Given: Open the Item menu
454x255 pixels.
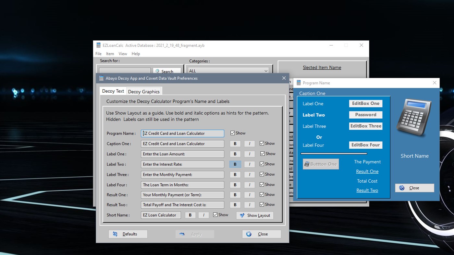Looking at the screenshot, I should [x=110, y=54].
